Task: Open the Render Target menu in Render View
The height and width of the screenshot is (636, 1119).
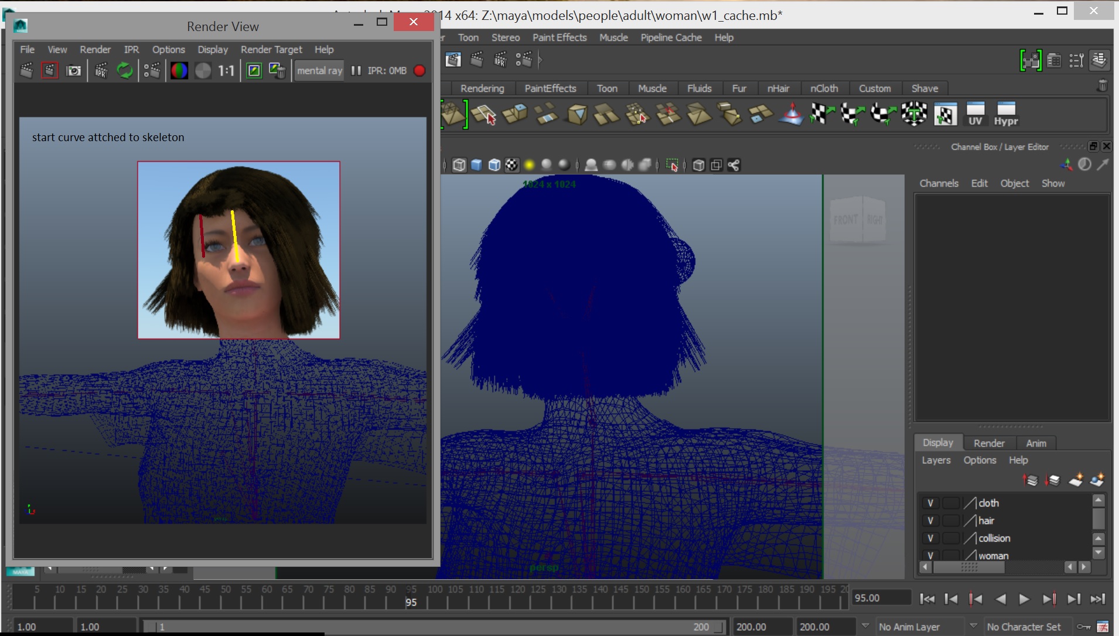Action: [x=271, y=50]
